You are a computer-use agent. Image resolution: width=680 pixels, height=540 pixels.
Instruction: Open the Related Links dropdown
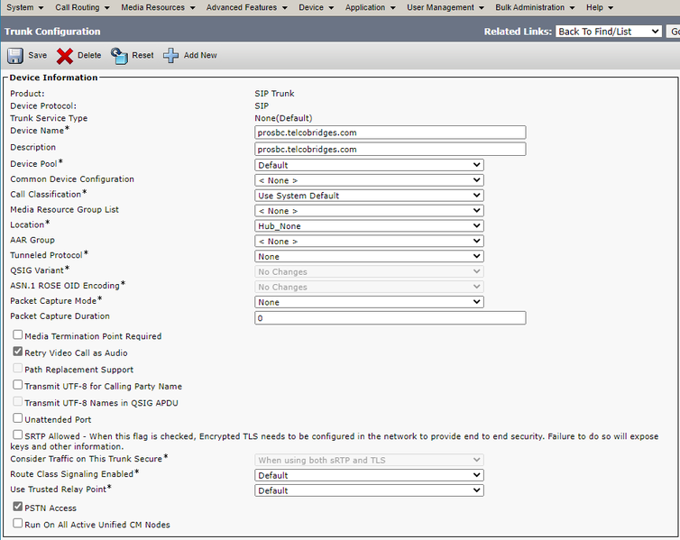pyautogui.click(x=609, y=32)
